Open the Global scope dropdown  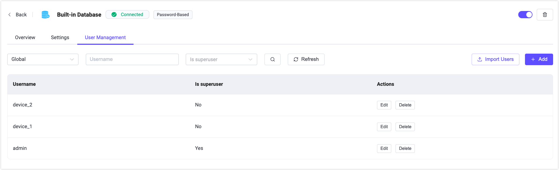pyautogui.click(x=43, y=60)
